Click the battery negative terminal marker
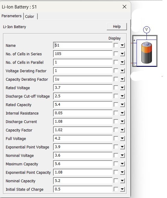This screenshot has width=167, height=198. tap(134, 64)
